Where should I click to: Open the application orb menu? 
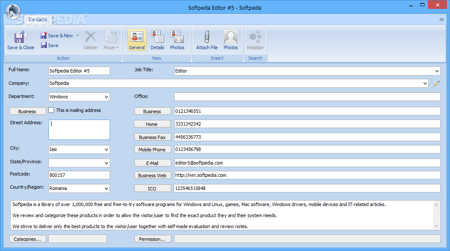tap(13, 12)
